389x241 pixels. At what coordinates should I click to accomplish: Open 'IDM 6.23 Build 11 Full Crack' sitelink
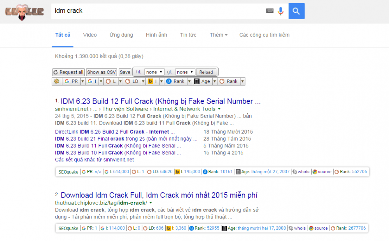point(118,146)
